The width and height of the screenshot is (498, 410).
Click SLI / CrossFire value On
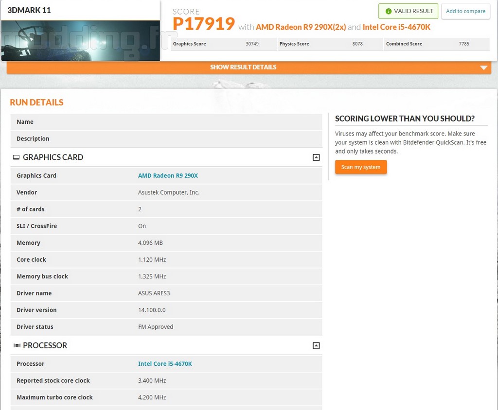click(142, 226)
